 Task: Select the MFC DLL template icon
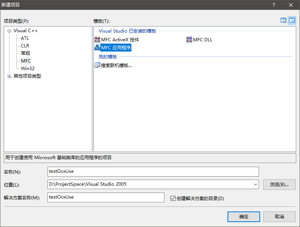click(189, 40)
